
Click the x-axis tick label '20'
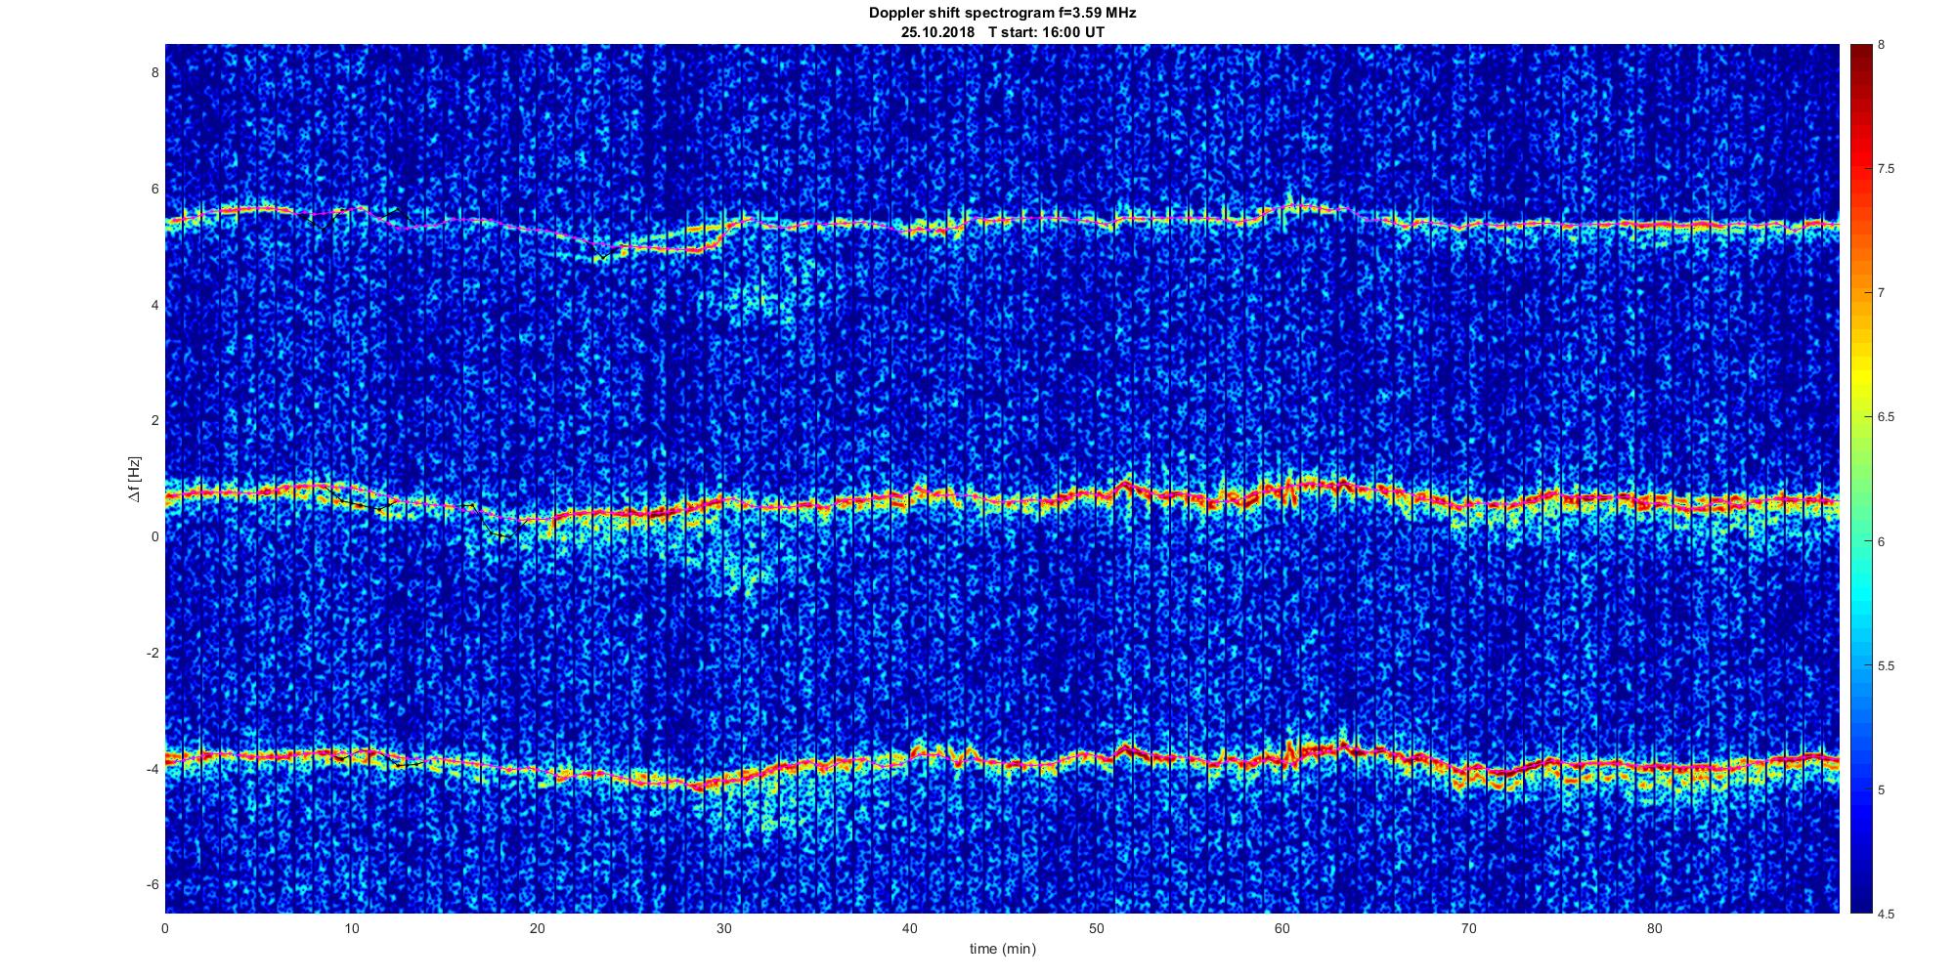click(538, 928)
